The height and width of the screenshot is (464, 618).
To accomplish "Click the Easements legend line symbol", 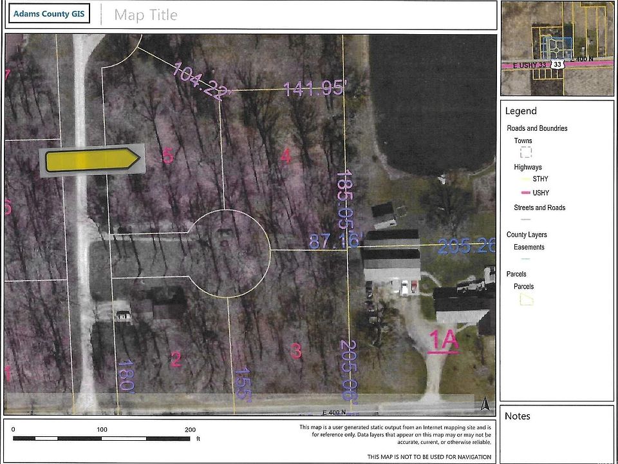I will tap(526, 259).
